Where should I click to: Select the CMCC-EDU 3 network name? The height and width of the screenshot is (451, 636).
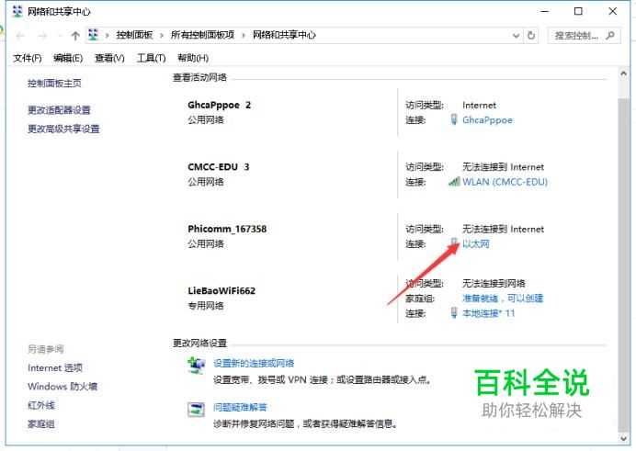coord(219,167)
